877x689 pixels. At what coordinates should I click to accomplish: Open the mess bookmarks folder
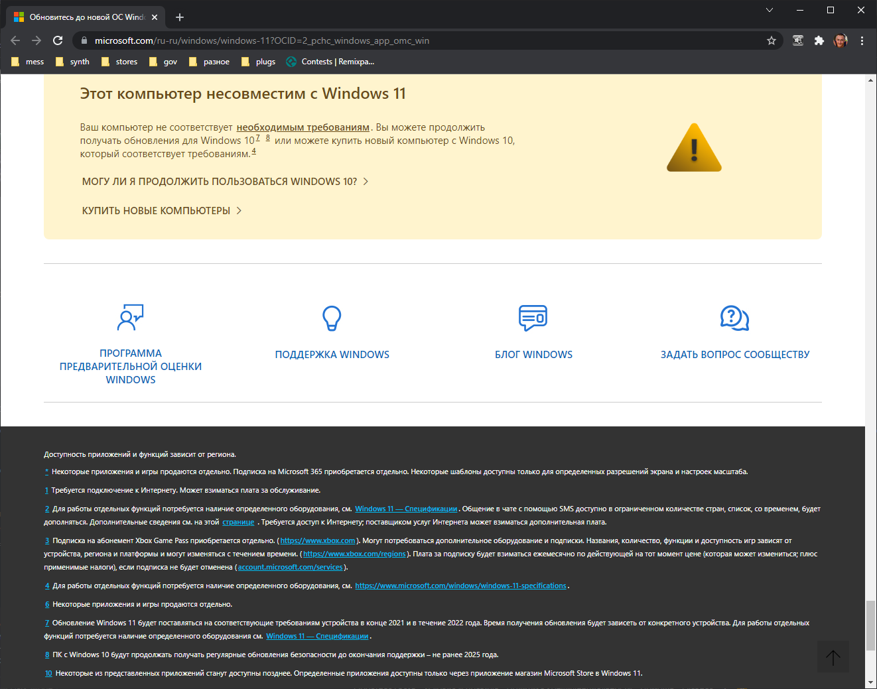point(28,62)
